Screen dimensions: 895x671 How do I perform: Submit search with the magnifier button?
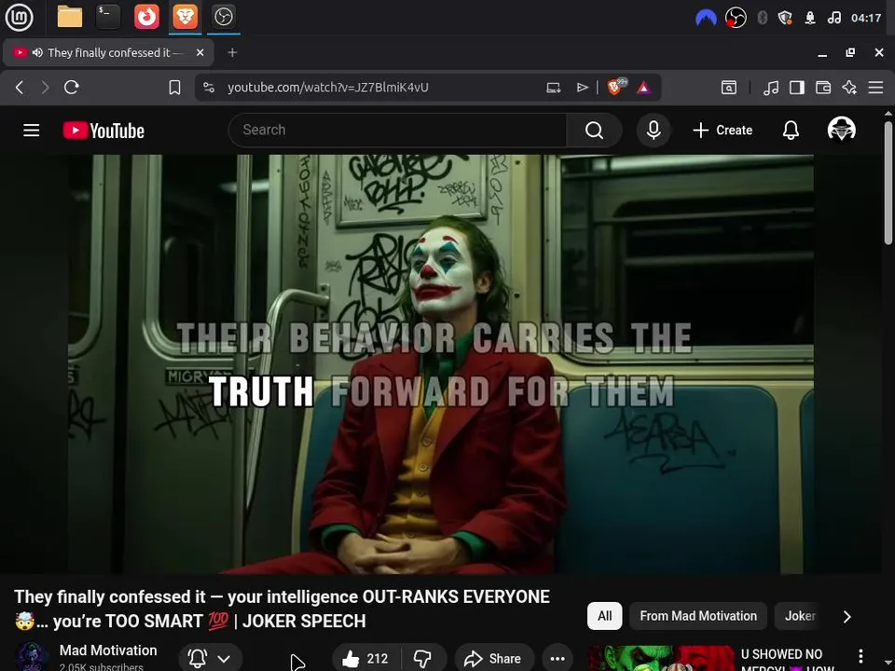[594, 130]
